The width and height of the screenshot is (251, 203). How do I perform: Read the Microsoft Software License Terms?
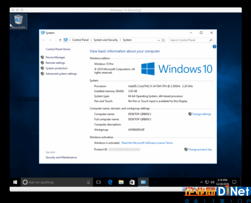[147, 143]
